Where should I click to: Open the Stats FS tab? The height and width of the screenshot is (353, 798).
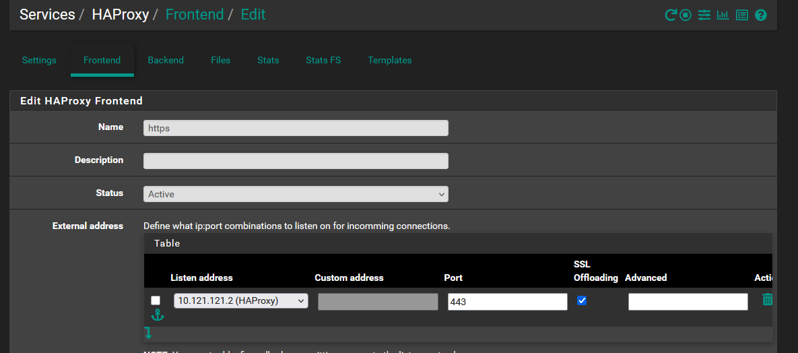pyautogui.click(x=323, y=60)
